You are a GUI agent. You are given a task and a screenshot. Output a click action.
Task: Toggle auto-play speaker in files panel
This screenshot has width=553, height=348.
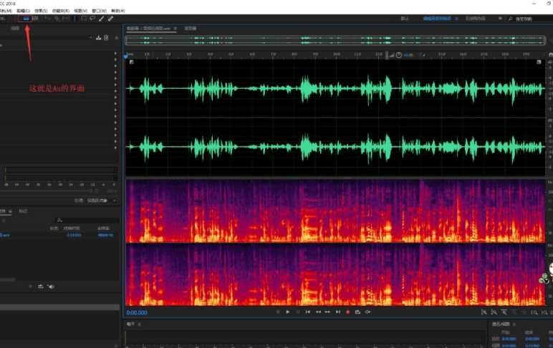pyautogui.click(x=51, y=286)
